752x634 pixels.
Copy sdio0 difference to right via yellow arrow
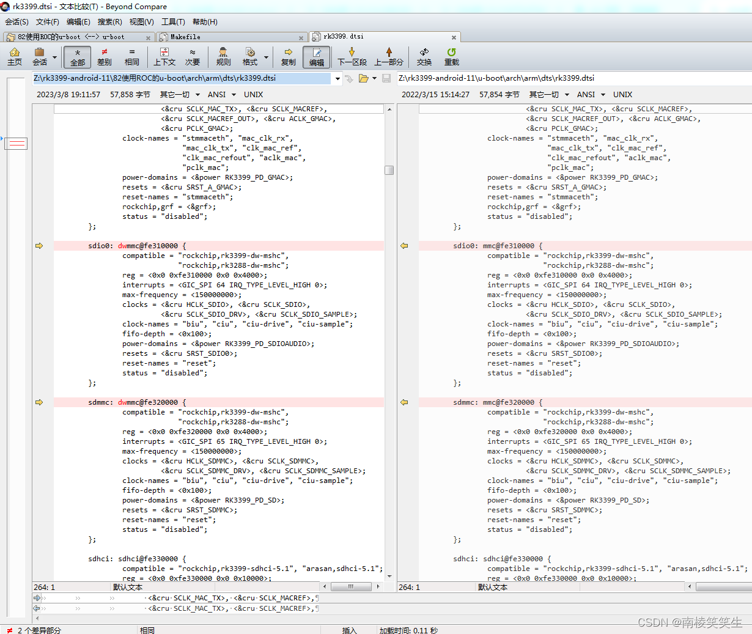click(x=39, y=246)
